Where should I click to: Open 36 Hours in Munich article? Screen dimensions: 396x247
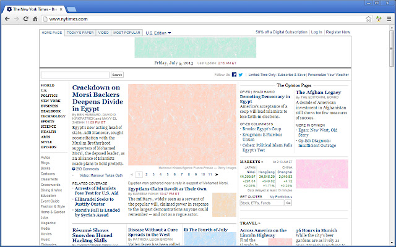[316, 230]
